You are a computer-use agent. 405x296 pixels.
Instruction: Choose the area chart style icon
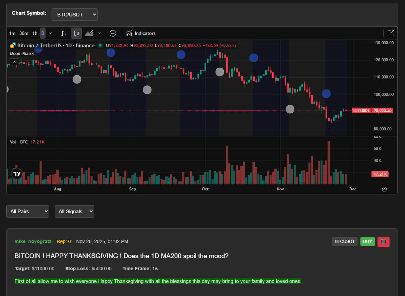click(89, 33)
